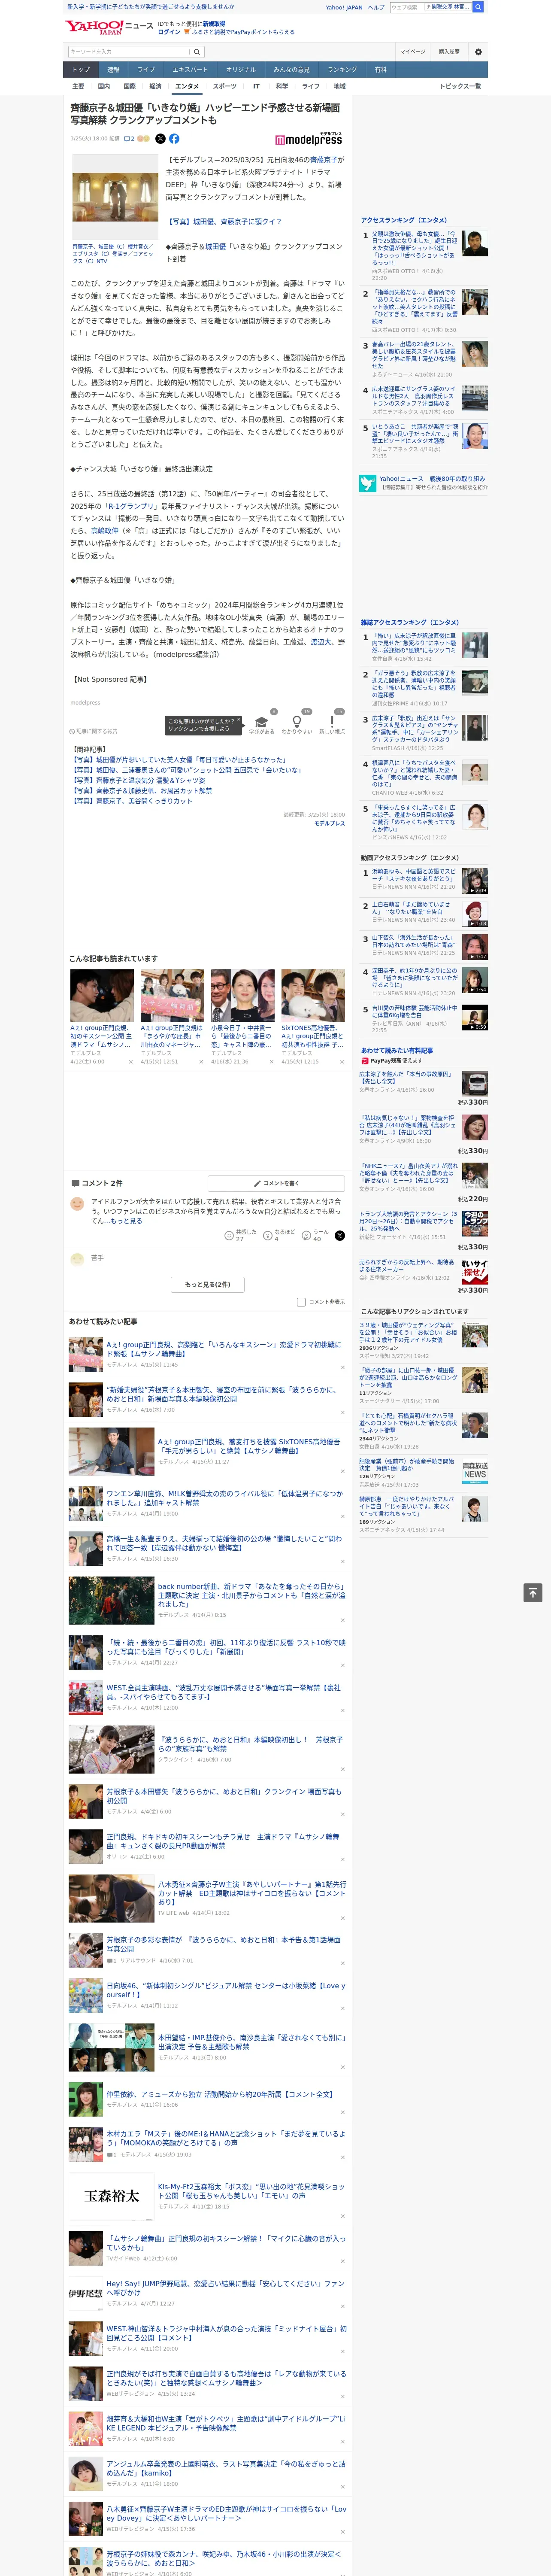Share article on Facebook icon
Image resolution: width=551 pixels, height=2576 pixels.
[174, 139]
